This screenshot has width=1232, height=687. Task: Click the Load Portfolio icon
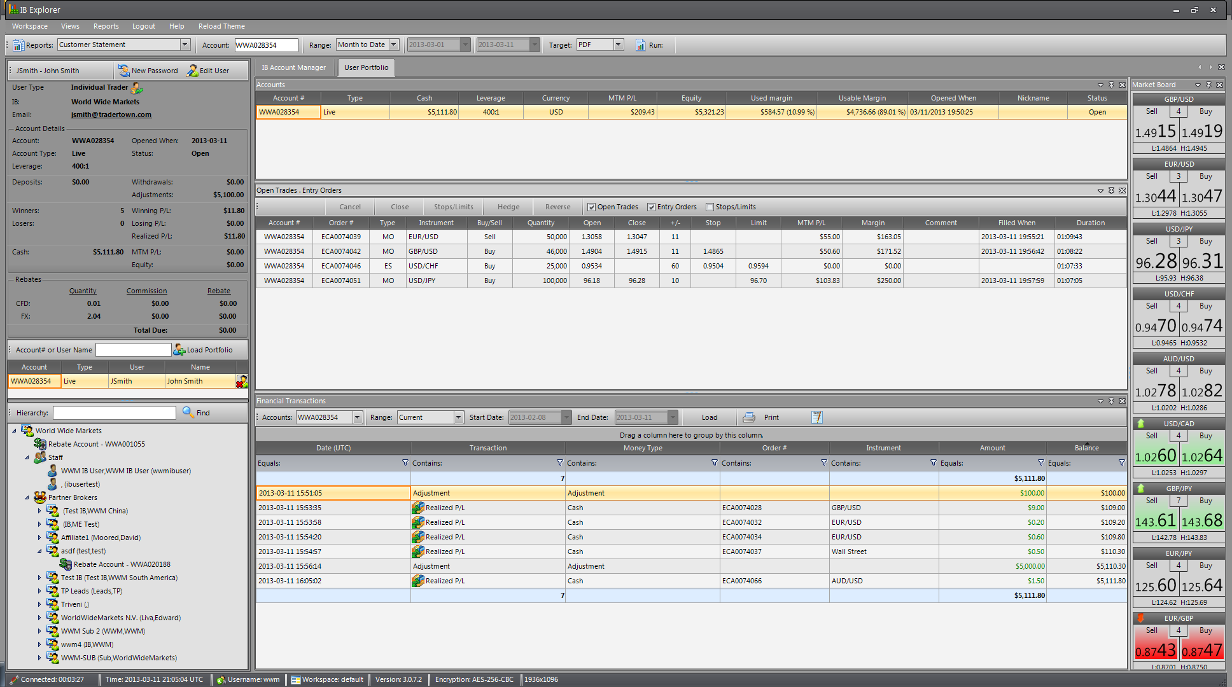180,350
